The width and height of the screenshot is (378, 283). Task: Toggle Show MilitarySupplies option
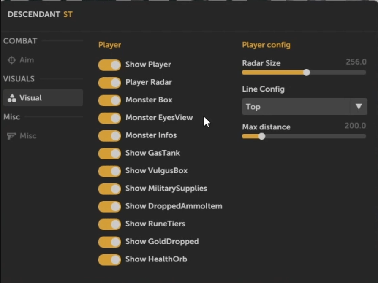click(x=109, y=189)
